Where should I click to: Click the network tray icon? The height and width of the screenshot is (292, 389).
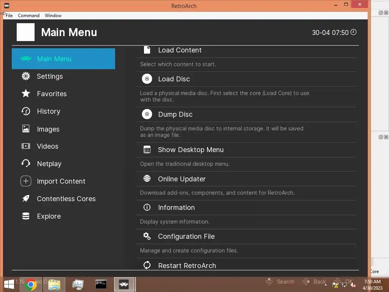pyautogui.click(x=344, y=285)
